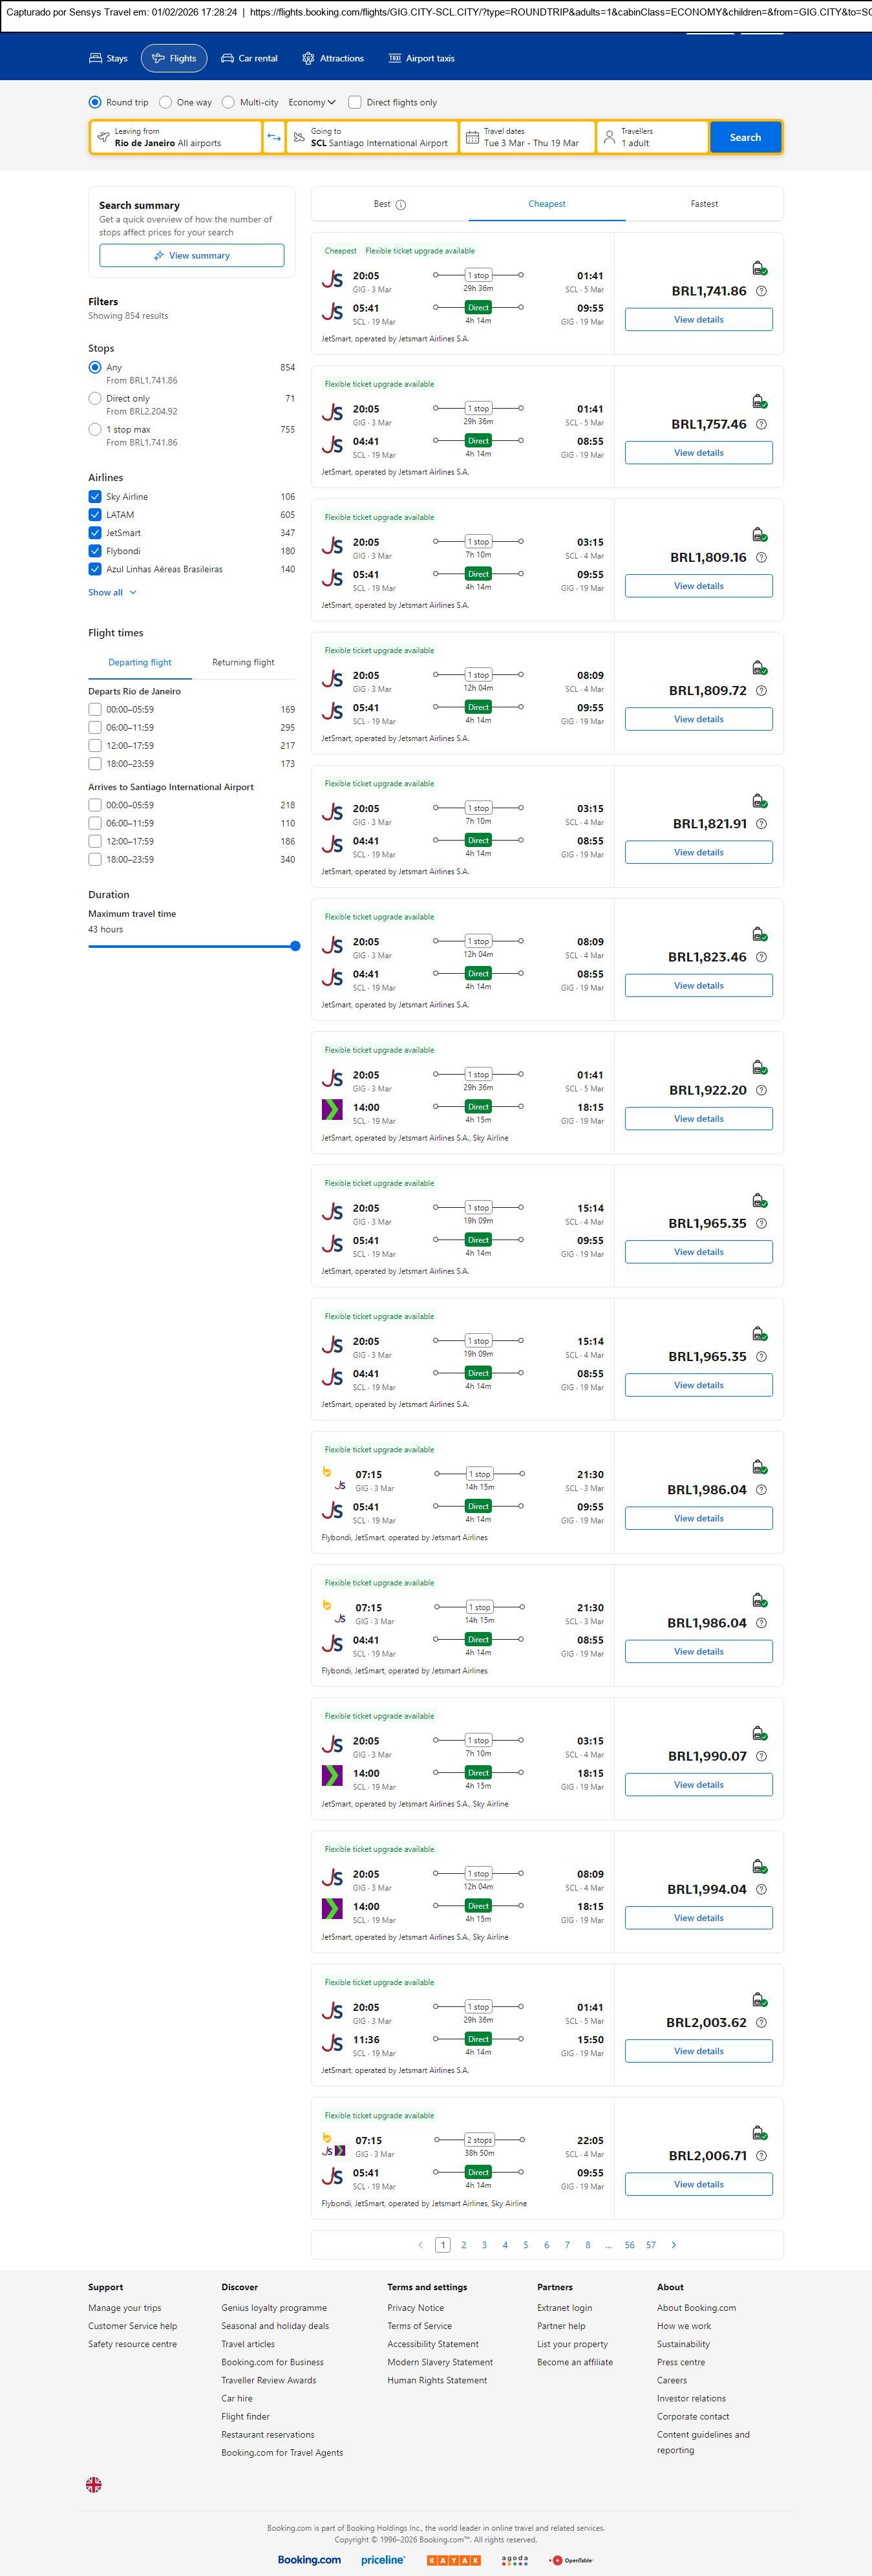Click the maximum travel time slider handle
Screen dimensions: 872x2576
(x=295, y=946)
